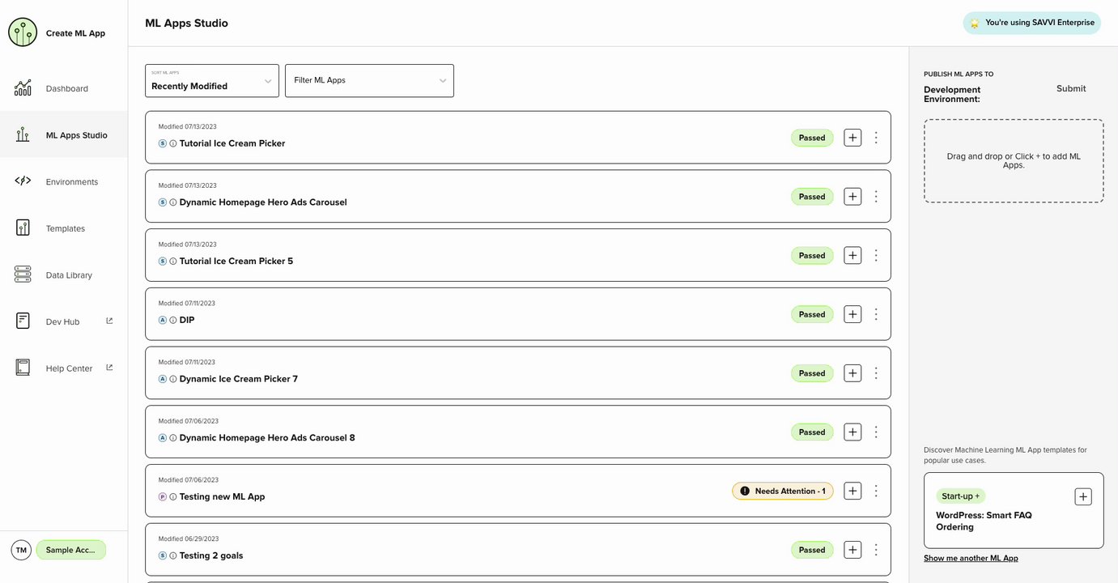
Task: Navigate to Data Library
Action: (x=69, y=275)
